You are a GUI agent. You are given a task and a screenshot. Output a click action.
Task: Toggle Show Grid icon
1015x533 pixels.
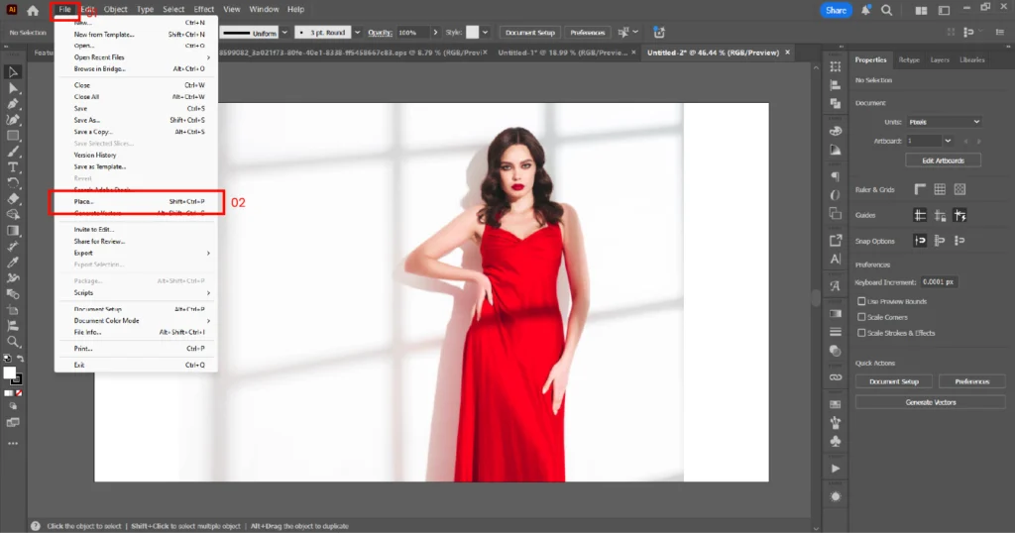point(940,189)
